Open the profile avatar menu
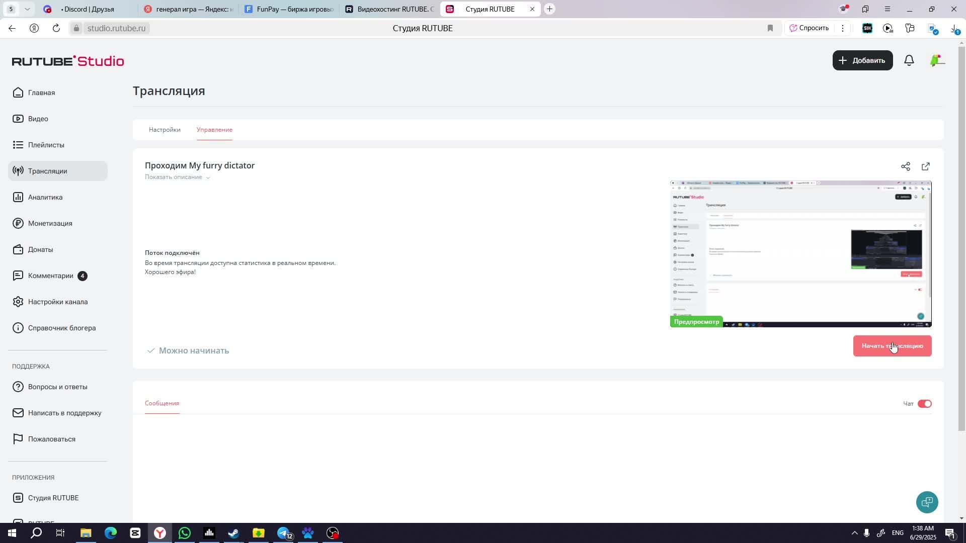Image resolution: width=966 pixels, height=543 pixels. pyautogui.click(x=937, y=60)
